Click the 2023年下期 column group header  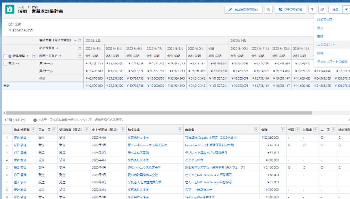(x=238, y=40)
